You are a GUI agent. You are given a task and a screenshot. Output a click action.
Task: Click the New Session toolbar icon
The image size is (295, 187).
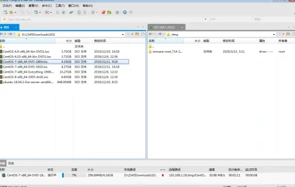coord(6,13)
